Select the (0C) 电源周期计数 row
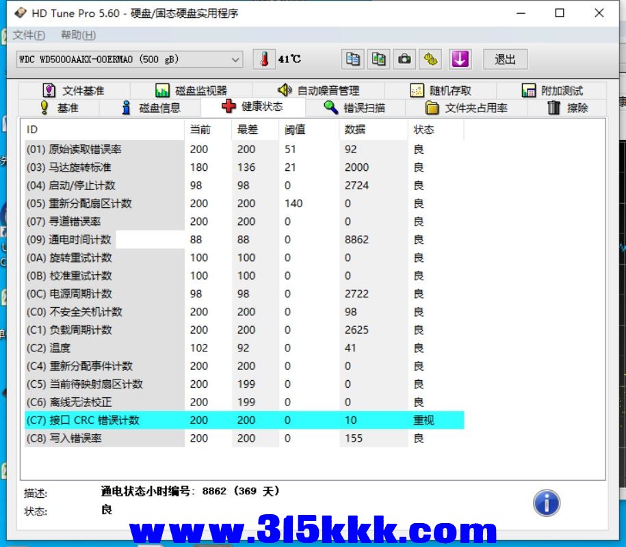Screen dimensions: 626x547 click(x=244, y=293)
